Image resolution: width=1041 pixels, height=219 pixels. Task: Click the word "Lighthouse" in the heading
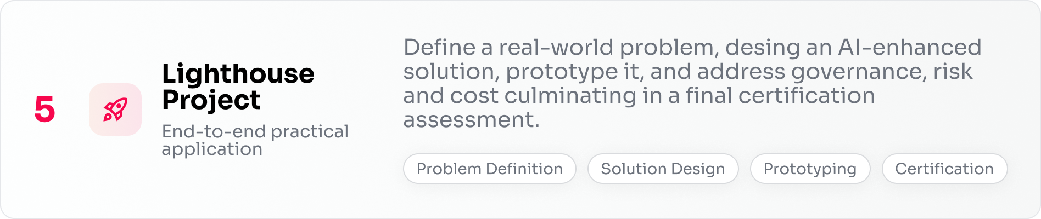click(238, 74)
